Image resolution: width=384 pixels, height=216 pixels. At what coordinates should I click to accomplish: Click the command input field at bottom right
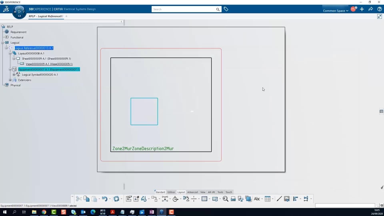click(x=345, y=206)
